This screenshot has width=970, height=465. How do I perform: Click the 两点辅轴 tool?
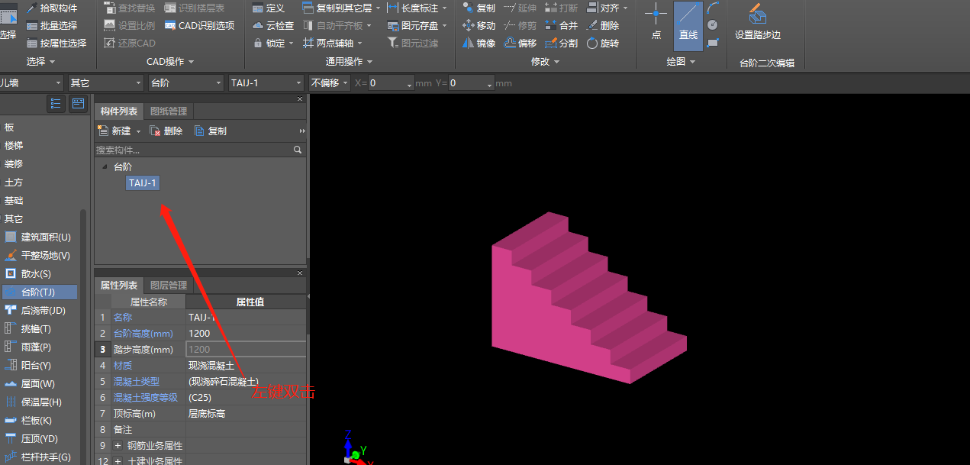coord(332,44)
